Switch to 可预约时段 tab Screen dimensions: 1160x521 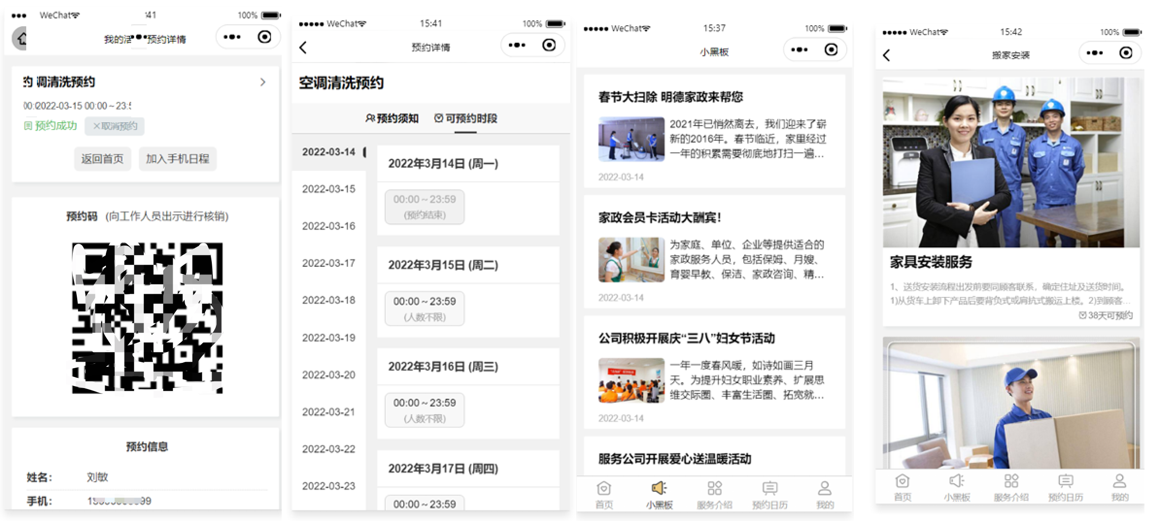(465, 118)
